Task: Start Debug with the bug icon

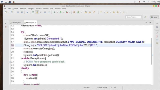Action: (x=54, y=12)
